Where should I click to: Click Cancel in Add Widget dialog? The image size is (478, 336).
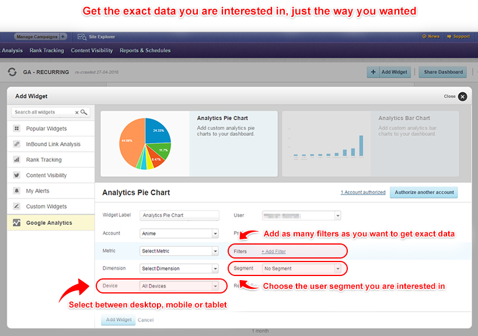145,320
